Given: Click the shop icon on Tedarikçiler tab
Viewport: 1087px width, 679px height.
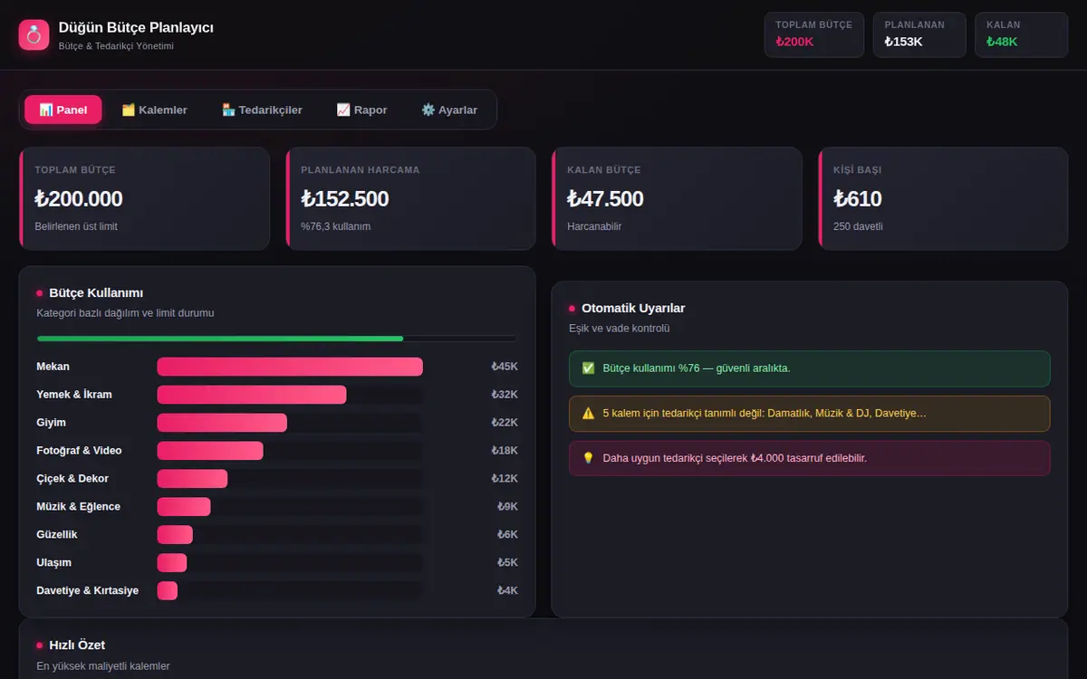Looking at the screenshot, I should tap(228, 110).
